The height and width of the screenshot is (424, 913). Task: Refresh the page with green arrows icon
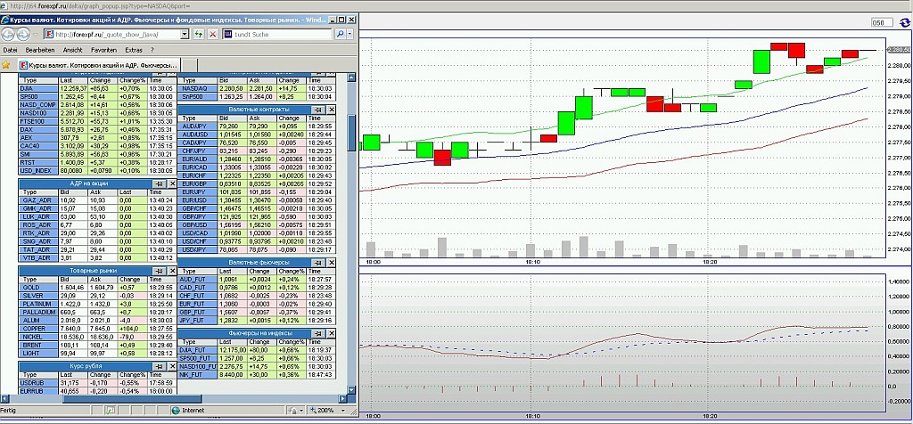(x=199, y=35)
